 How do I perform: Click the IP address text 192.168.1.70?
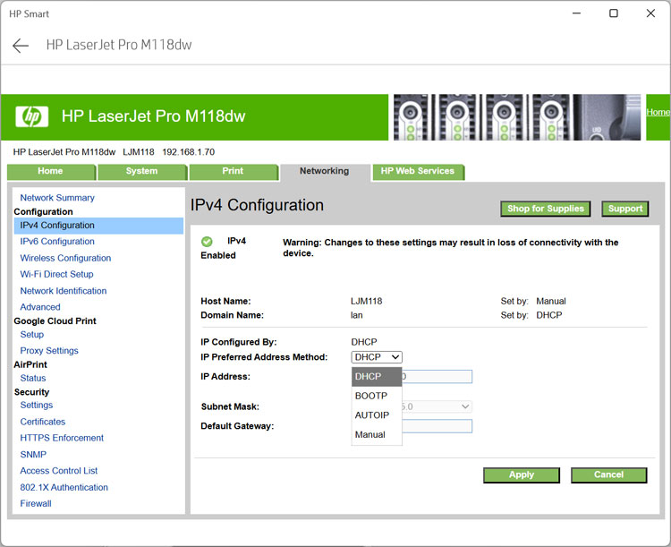[x=188, y=152]
